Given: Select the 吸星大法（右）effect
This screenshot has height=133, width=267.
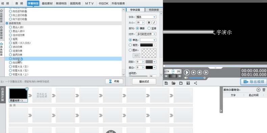Looking at the screenshot, I should pyautogui.click(x=19, y=71).
